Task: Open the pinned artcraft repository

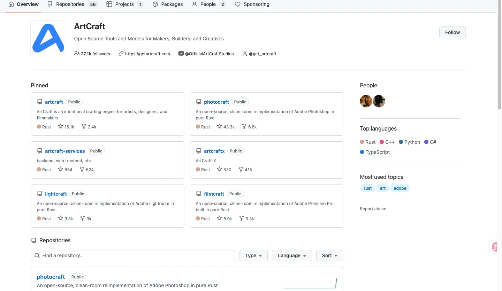Action: 54,102
